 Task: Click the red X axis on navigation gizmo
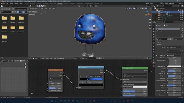click(x=150, y=15)
